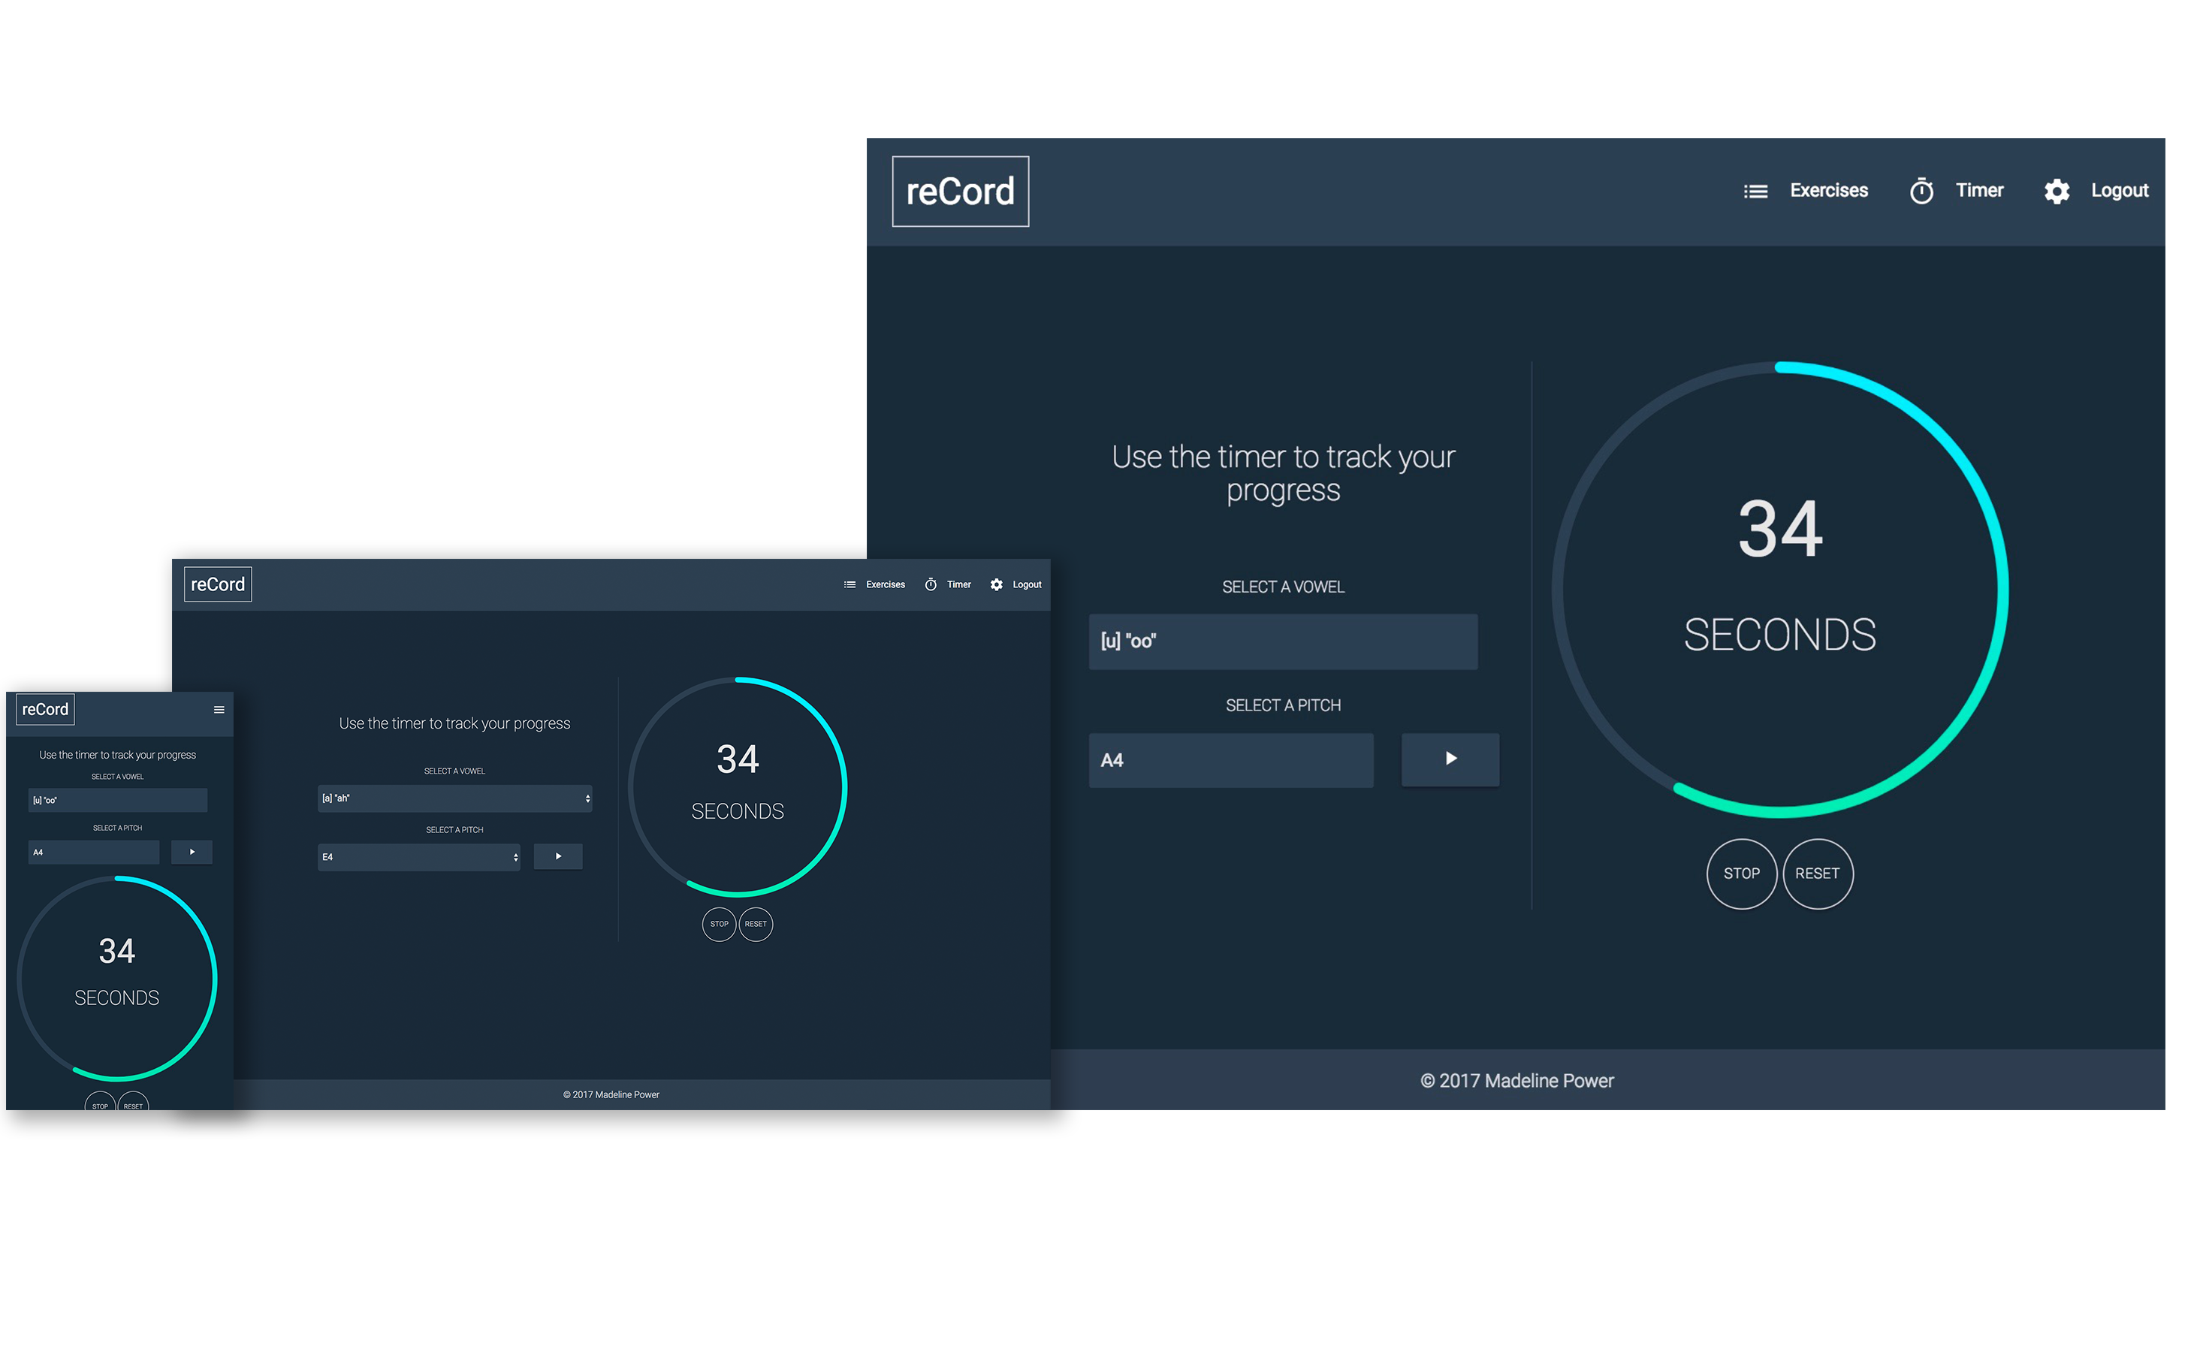Viewport: 2197px width, 1352px height.
Task: Open the [u] "oo" vowel dropdown in large view
Action: point(1282,641)
